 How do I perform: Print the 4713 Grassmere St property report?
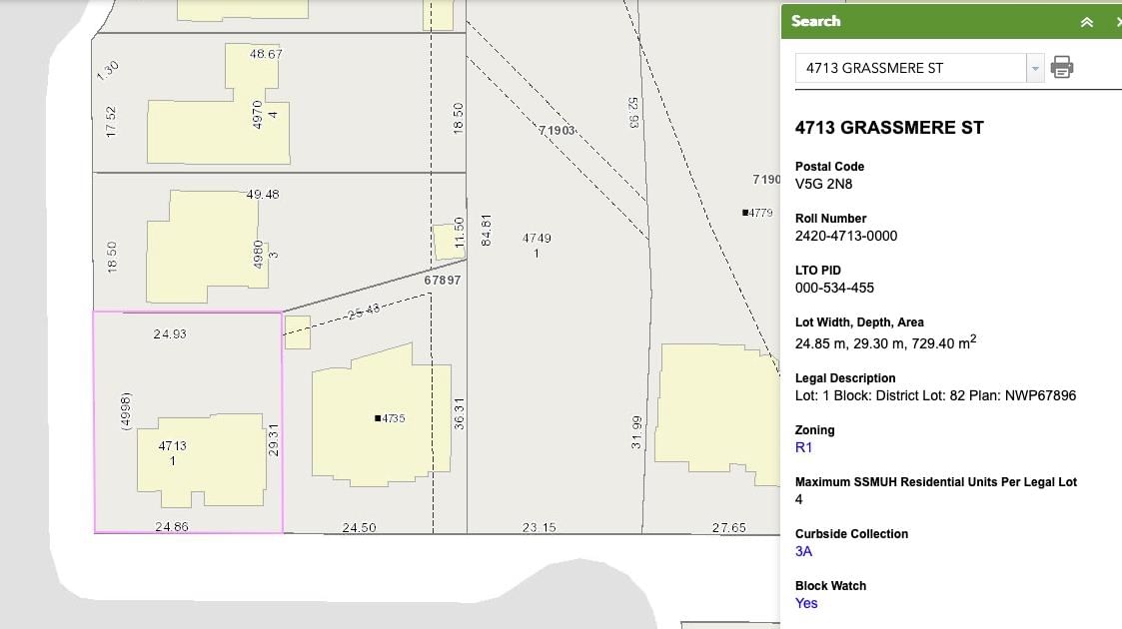point(1062,67)
